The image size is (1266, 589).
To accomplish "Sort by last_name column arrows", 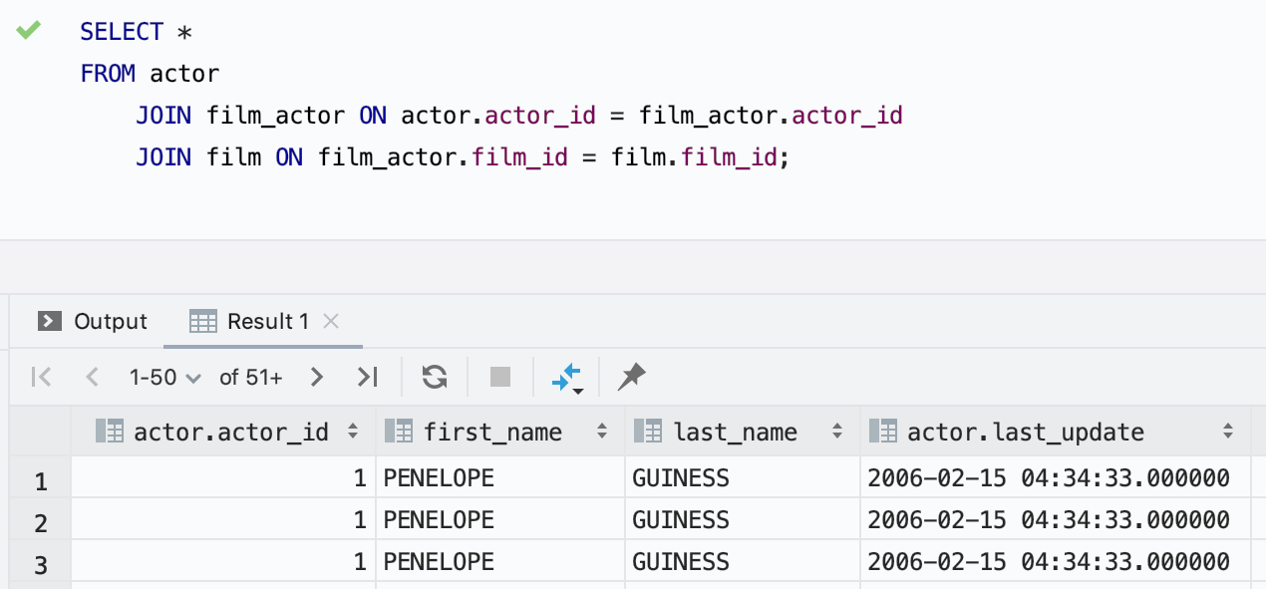I will coord(838,432).
